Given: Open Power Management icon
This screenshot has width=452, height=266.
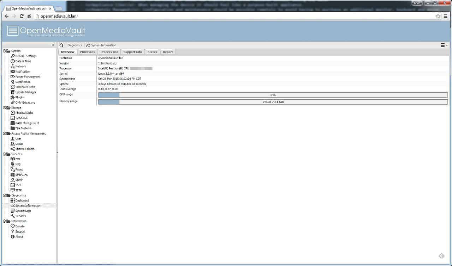Looking at the screenshot, I should tap(13, 77).
